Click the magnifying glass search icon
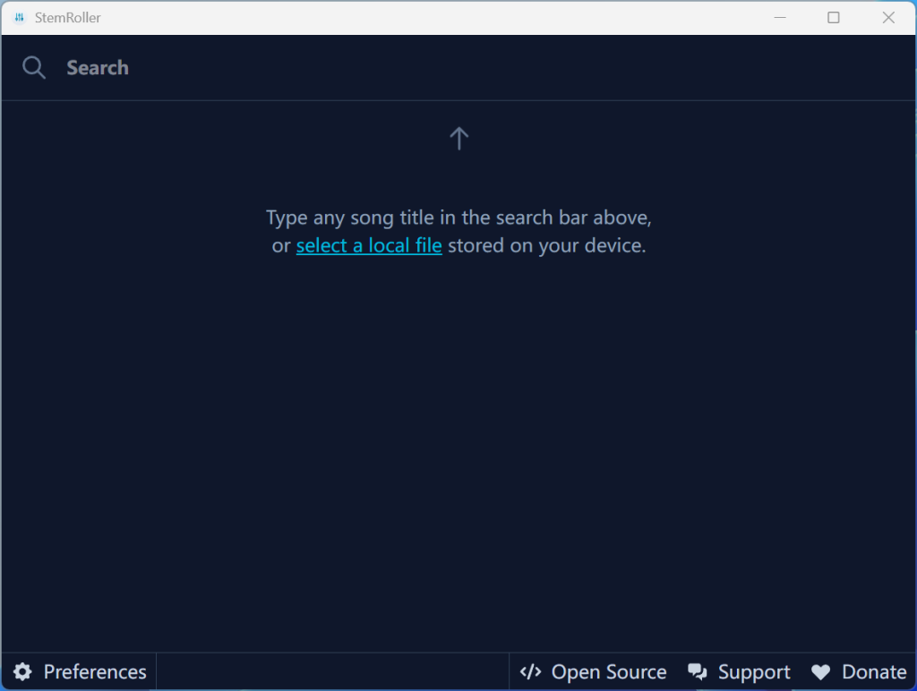The width and height of the screenshot is (917, 691). (x=34, y=68)
